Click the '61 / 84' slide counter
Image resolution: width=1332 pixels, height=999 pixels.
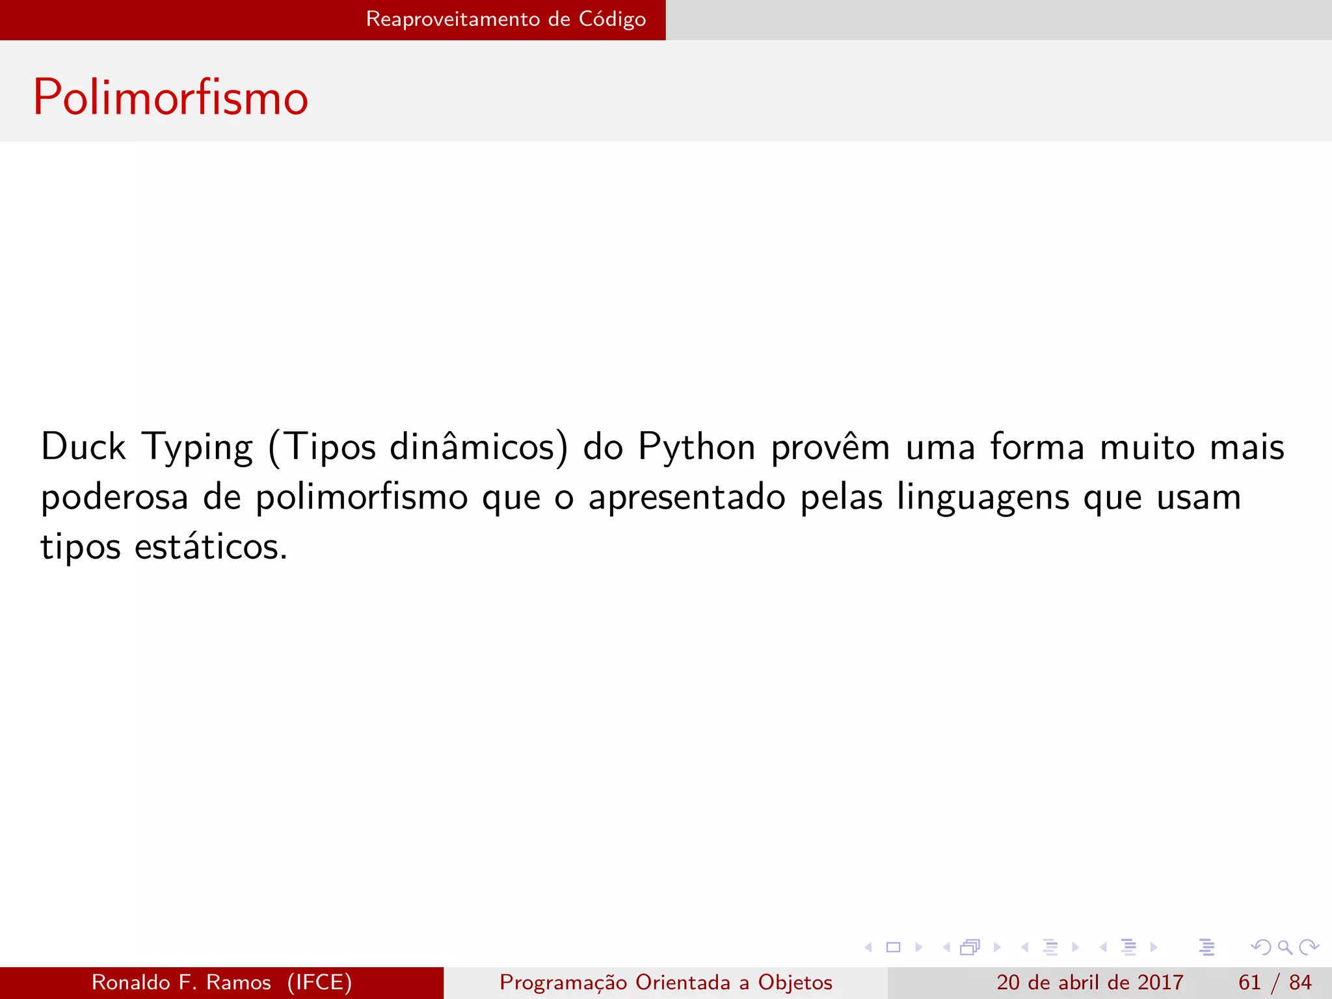[x=1275, y=982]
